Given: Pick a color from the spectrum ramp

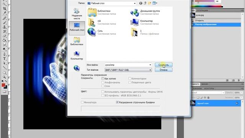Looking at the screenshot, I should pos(207,6).
